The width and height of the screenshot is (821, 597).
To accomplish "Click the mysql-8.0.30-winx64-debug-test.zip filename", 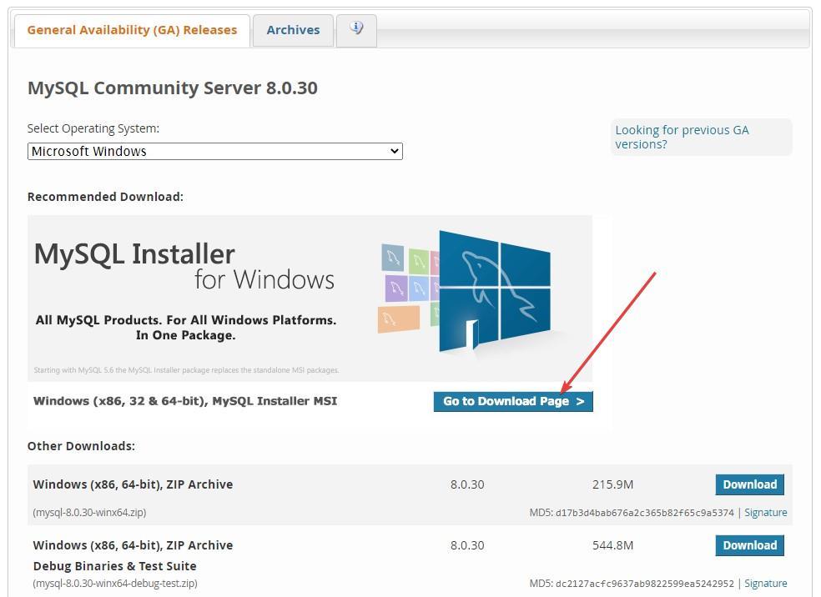I will tap(115, 584).
